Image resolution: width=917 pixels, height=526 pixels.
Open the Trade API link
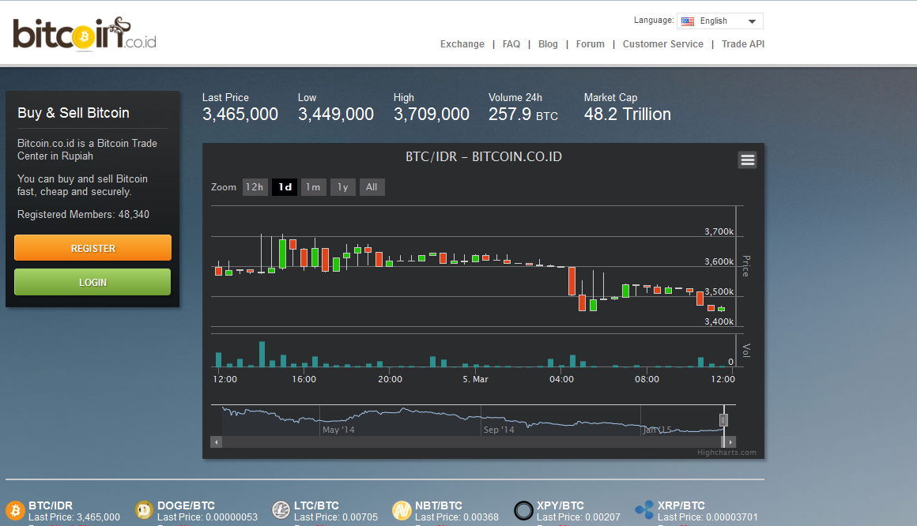[743, 44]
